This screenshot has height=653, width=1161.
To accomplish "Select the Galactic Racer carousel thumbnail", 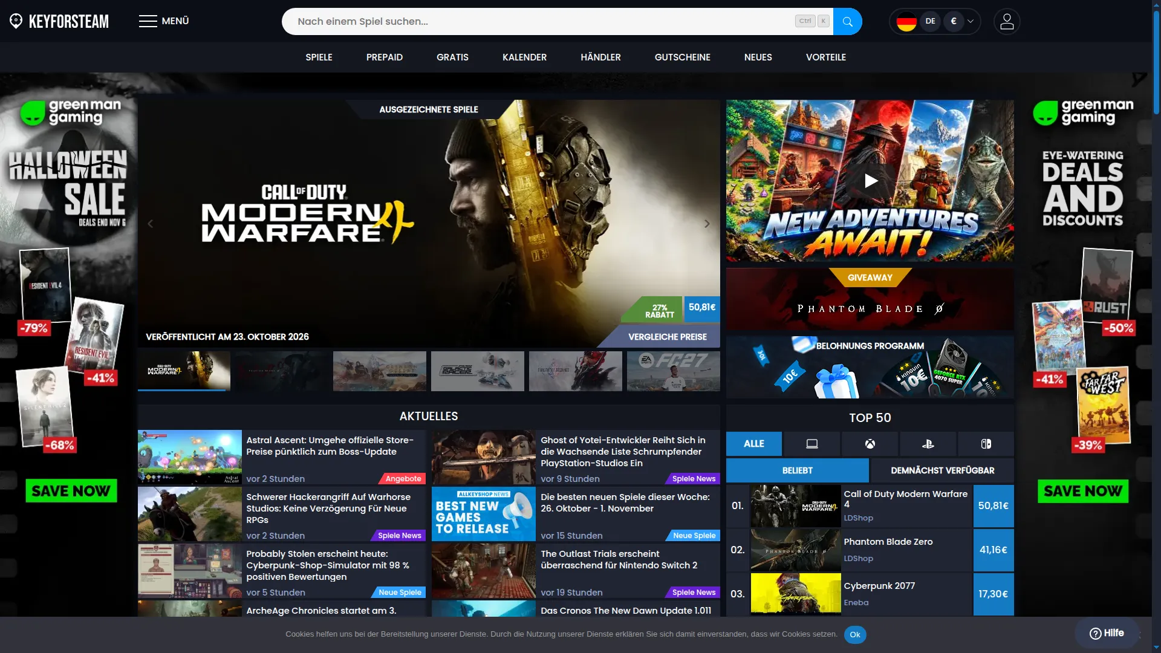I will [477, 371].
